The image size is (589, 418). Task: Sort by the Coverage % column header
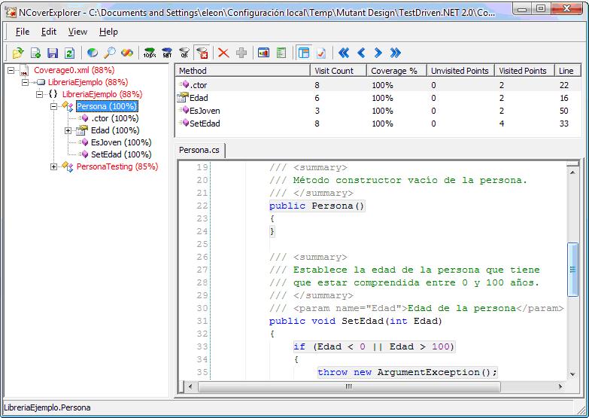(396, 71)
